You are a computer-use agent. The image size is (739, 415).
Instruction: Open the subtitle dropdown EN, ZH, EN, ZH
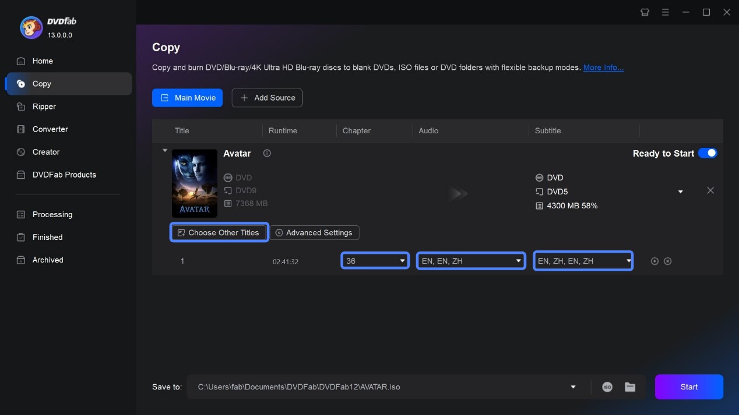pyautogui.click(x=627, y=261)
